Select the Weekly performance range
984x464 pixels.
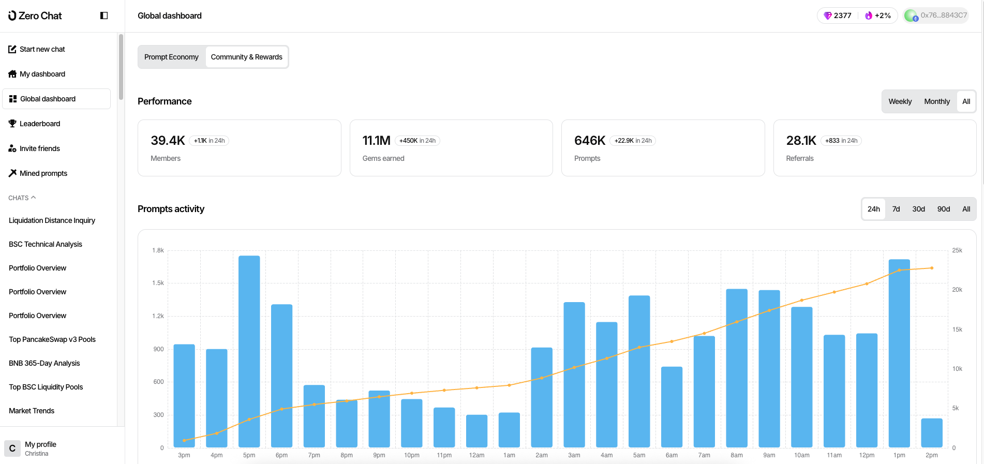[x=900, y=101]
